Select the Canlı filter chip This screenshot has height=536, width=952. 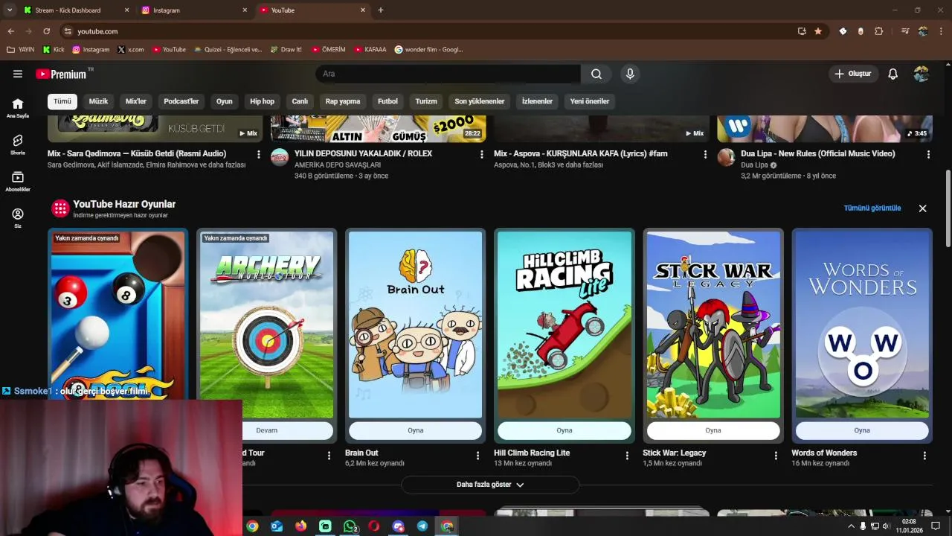(x=300, y=101)
